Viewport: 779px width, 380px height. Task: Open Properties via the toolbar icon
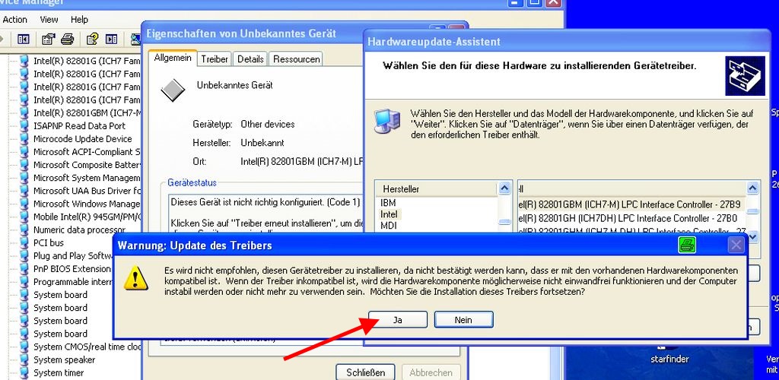[x=48, y=40]
